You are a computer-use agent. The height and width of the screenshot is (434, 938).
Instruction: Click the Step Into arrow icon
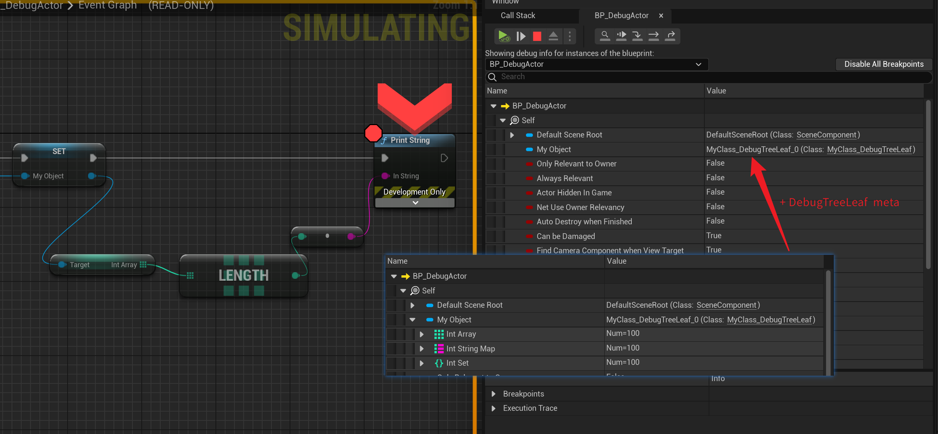coord(637,36)
